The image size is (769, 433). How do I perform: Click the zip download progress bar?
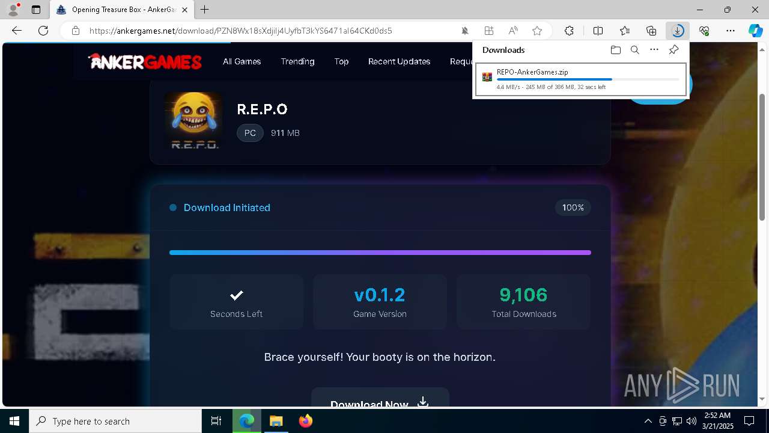coord(588,79)
